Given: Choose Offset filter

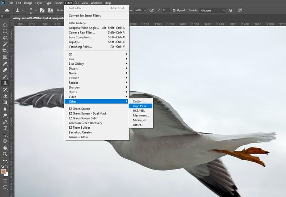Looking at the screenshot, I should pyautogui.click(x=140, y=125).
